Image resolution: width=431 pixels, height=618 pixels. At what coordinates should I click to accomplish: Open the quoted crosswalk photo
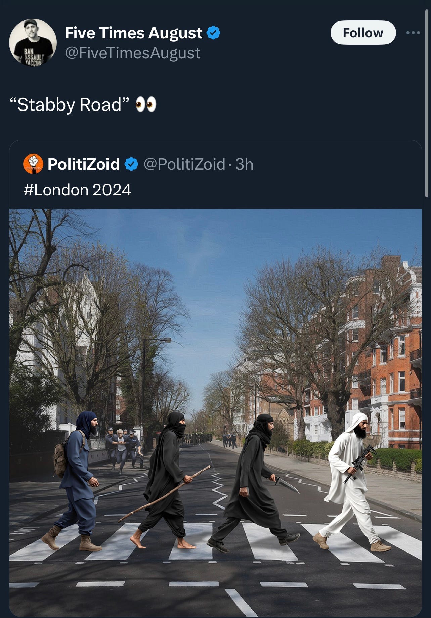coord(216,412)
